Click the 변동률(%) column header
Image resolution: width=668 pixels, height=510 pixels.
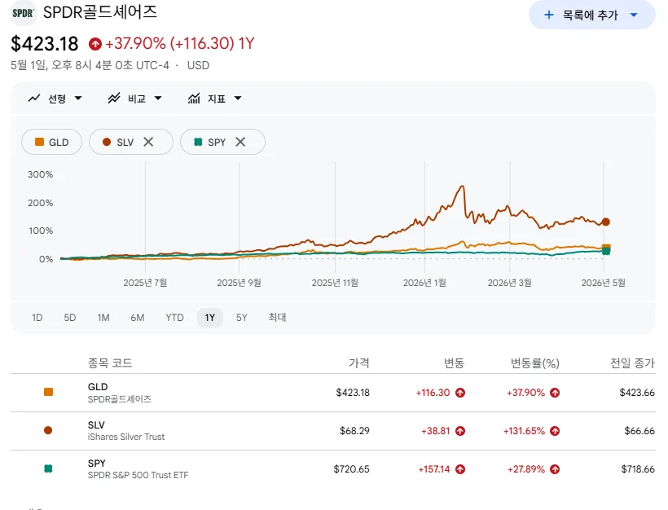[x=535, y=363]
